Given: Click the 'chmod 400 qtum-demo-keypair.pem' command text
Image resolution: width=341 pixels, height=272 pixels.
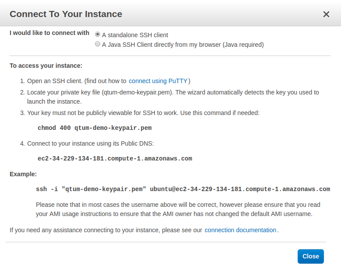Looking at the screenshot, I should pyautogui.click(x=95, y=128).
